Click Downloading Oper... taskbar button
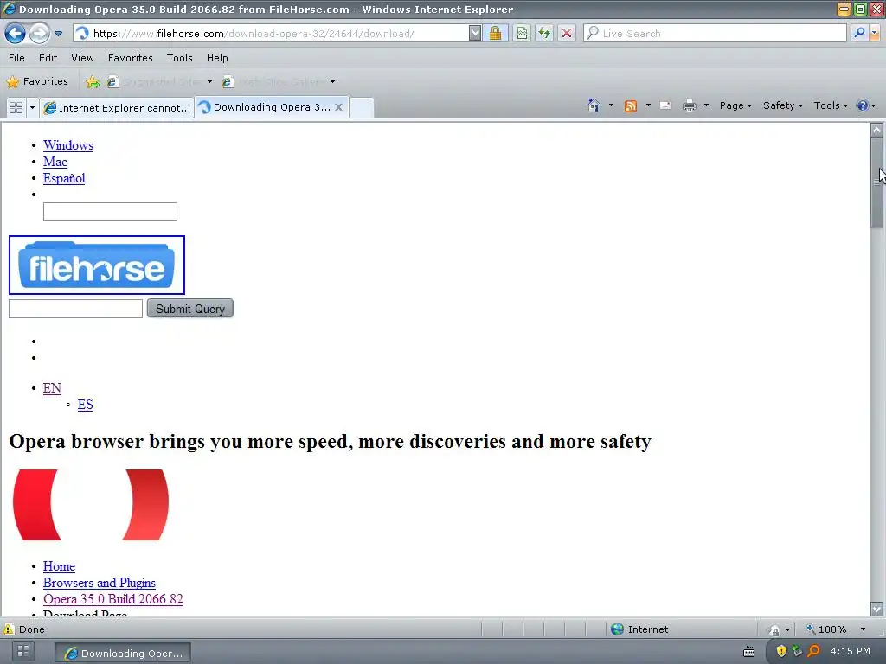886x664 pixels. tap(123, 654)
